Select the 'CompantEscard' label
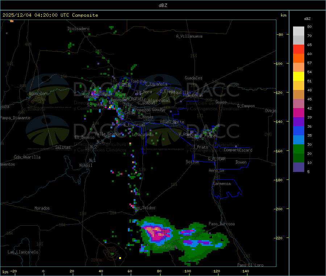The image size is (326, 276). pos(238,150)
